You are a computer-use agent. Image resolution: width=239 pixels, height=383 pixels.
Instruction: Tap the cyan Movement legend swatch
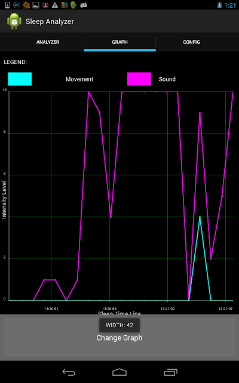coord(20,79)
